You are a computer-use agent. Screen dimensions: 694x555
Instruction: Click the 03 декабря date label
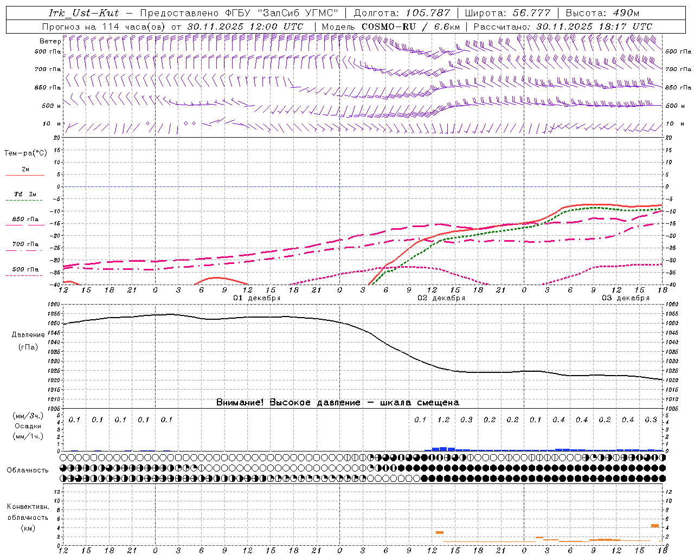point(625,298)
